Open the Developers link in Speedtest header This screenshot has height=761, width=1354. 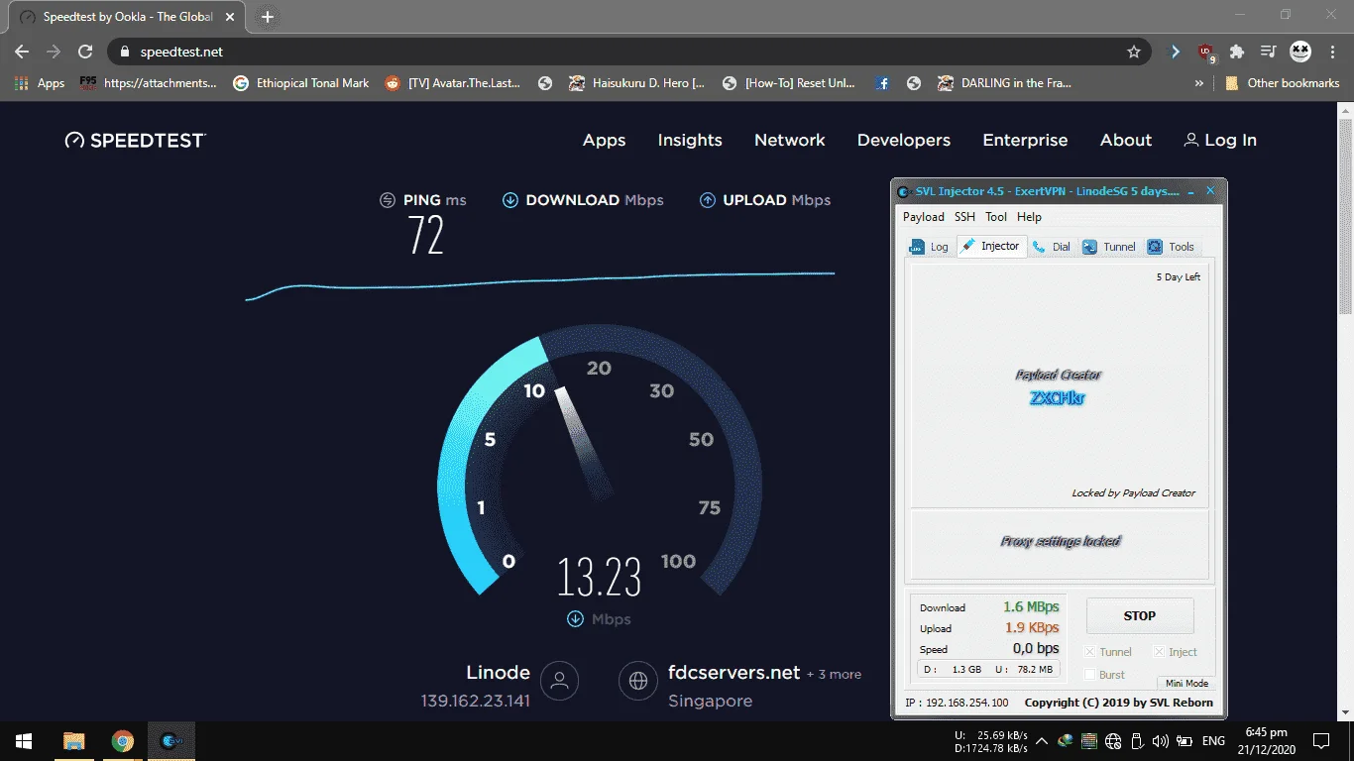[x=904, y=141]
